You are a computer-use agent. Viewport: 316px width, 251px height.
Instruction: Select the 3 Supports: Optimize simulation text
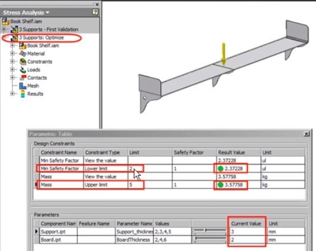(42, 38)
